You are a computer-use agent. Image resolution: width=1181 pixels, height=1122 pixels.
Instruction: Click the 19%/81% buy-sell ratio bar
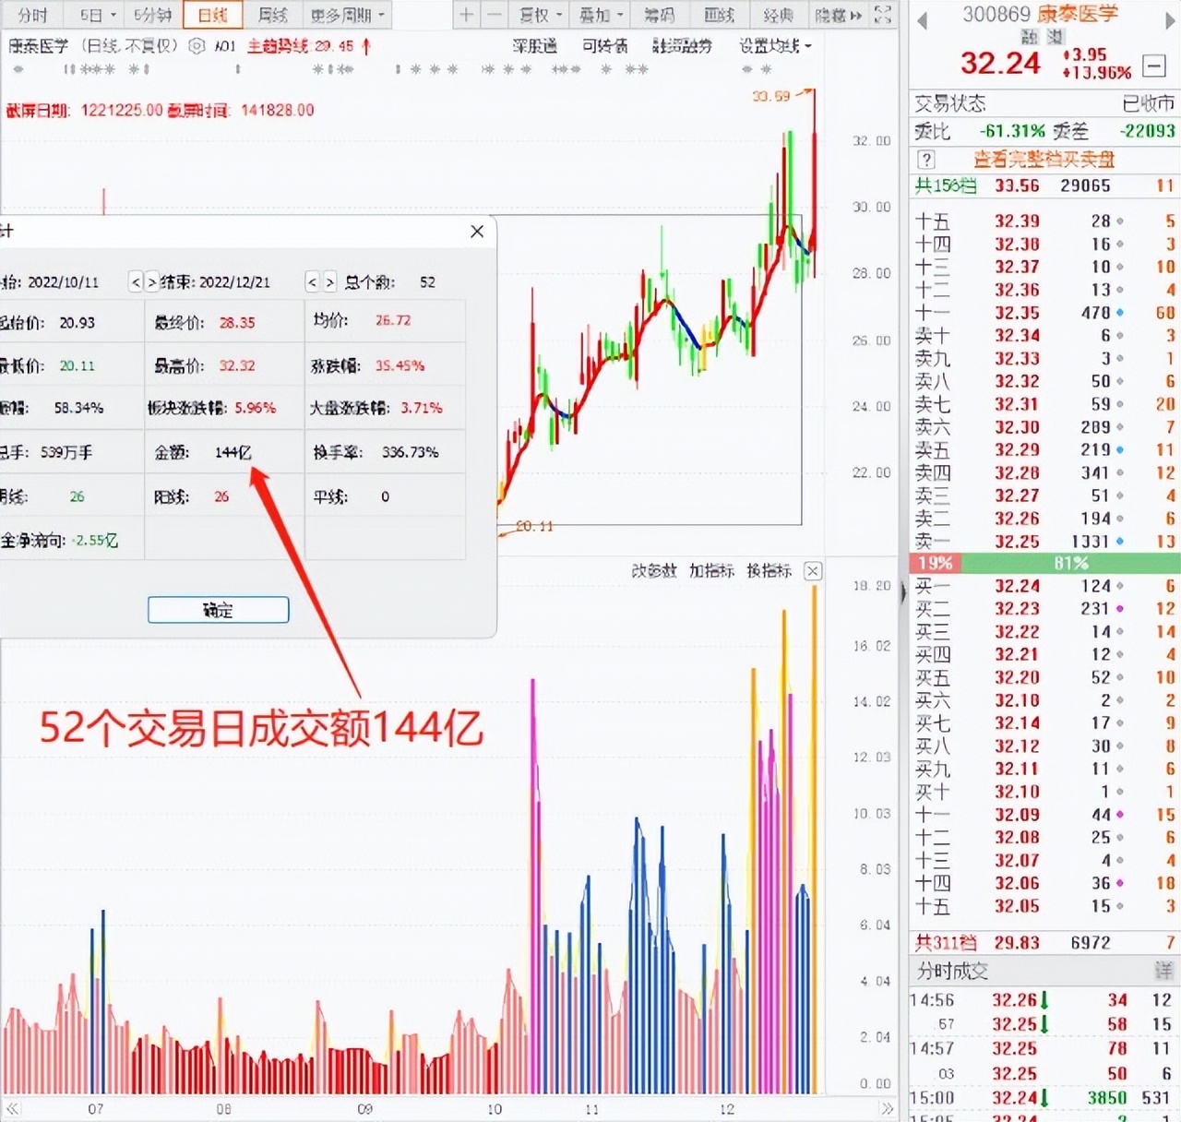point(1043,563)
